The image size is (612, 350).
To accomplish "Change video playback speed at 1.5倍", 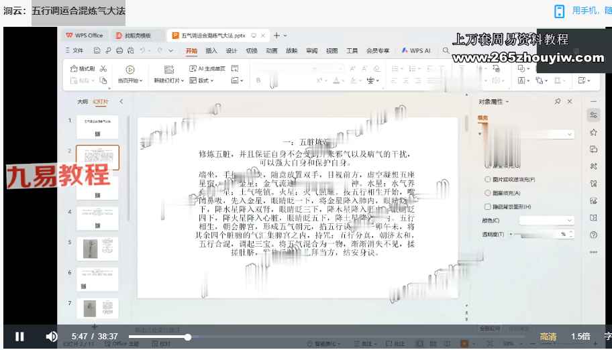I will tap(580, 337).
